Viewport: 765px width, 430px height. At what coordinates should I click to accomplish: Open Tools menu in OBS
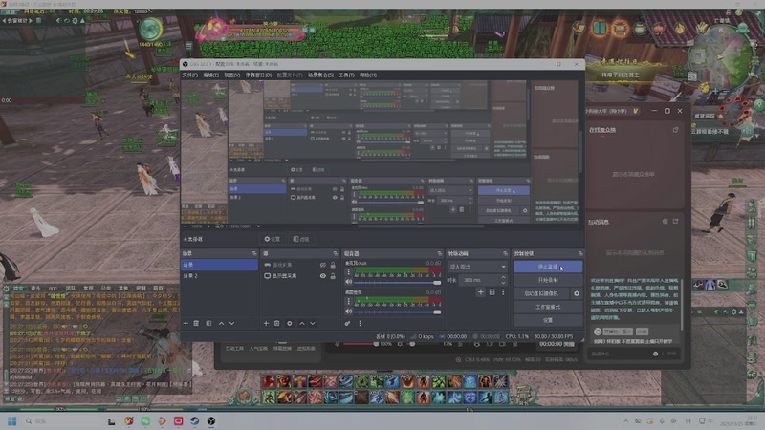[x=346, y=75]
